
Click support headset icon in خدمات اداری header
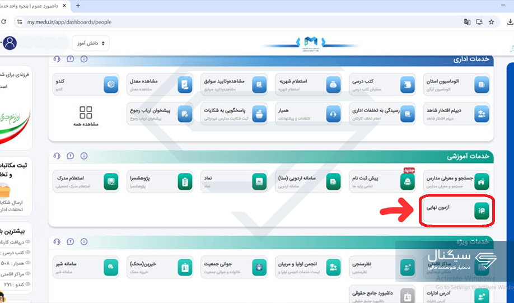tap(57, 59)
